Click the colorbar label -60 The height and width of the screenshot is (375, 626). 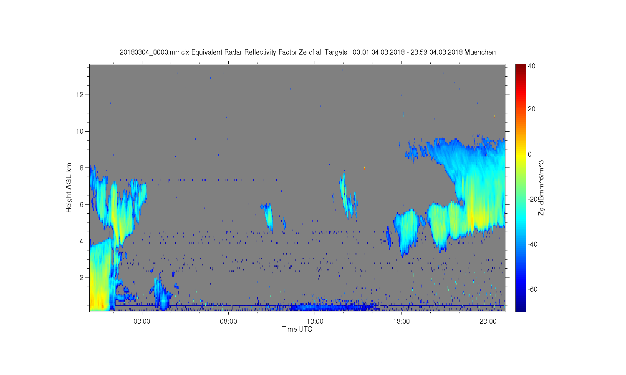click(x=533, y=289)
